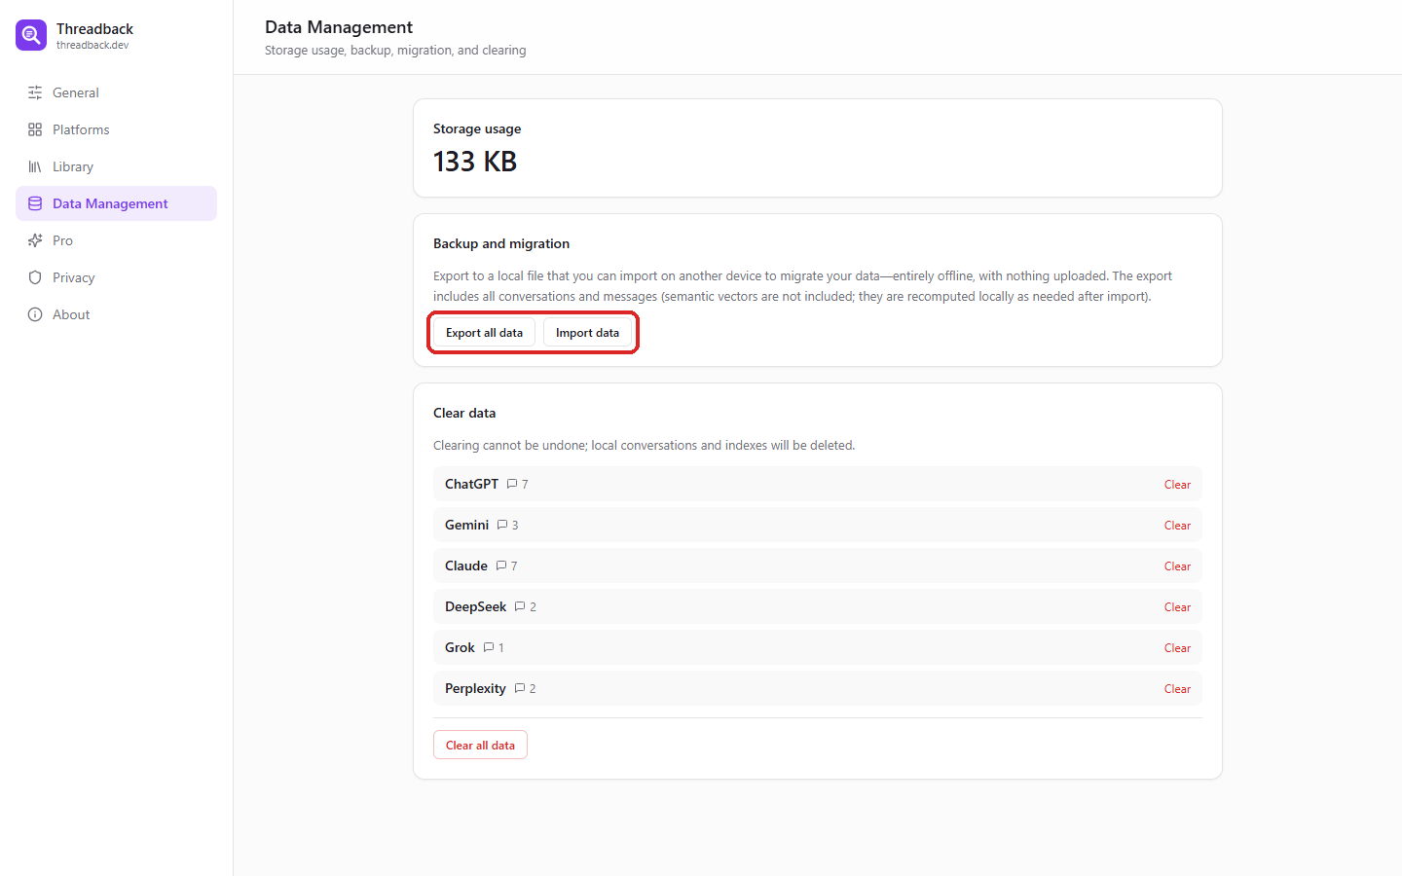Click the Platforms grid icon
The width and height of the screenshot is (1402, 876).
point(35,129)
